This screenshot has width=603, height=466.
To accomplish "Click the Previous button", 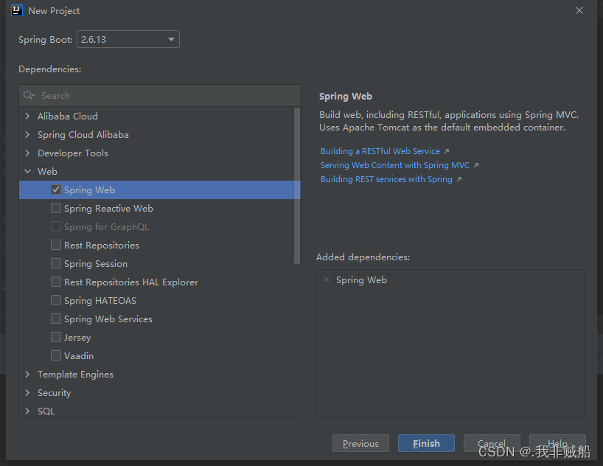I will click(x=360, y=443).
